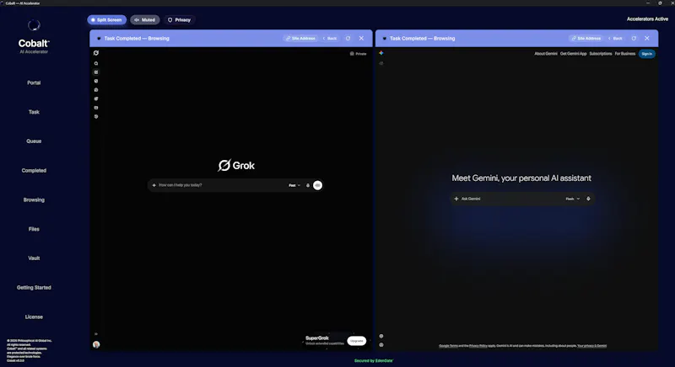Click Site Address in the right pane header

(x=586, y=38)
